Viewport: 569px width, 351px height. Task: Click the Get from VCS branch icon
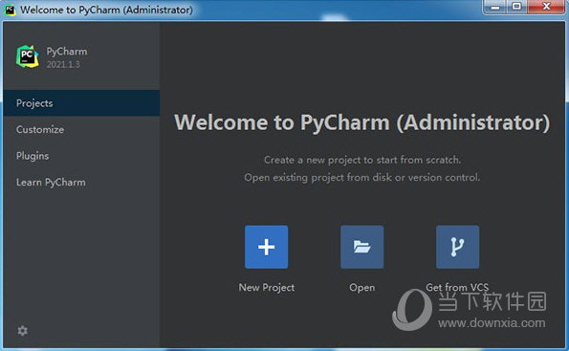(458, 247)
